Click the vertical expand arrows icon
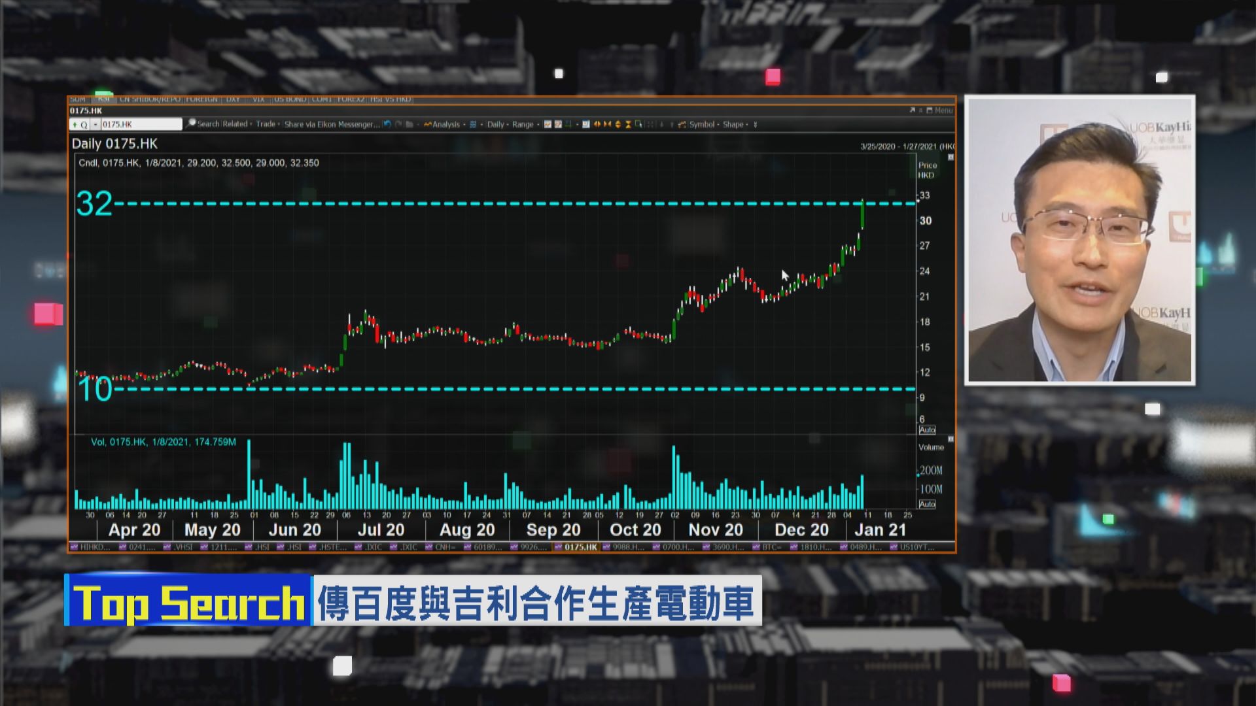1256x706 pixels. [x=618, y=124]
